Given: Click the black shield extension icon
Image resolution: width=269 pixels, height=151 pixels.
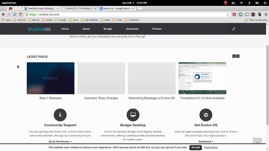Looking at the screenshot, I should click(260, 15).
